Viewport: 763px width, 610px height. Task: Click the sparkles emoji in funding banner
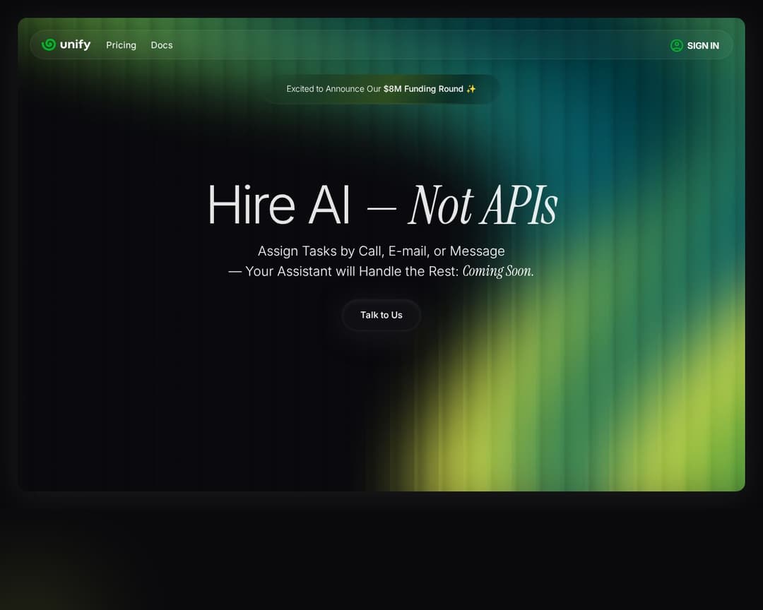(471, 89)
